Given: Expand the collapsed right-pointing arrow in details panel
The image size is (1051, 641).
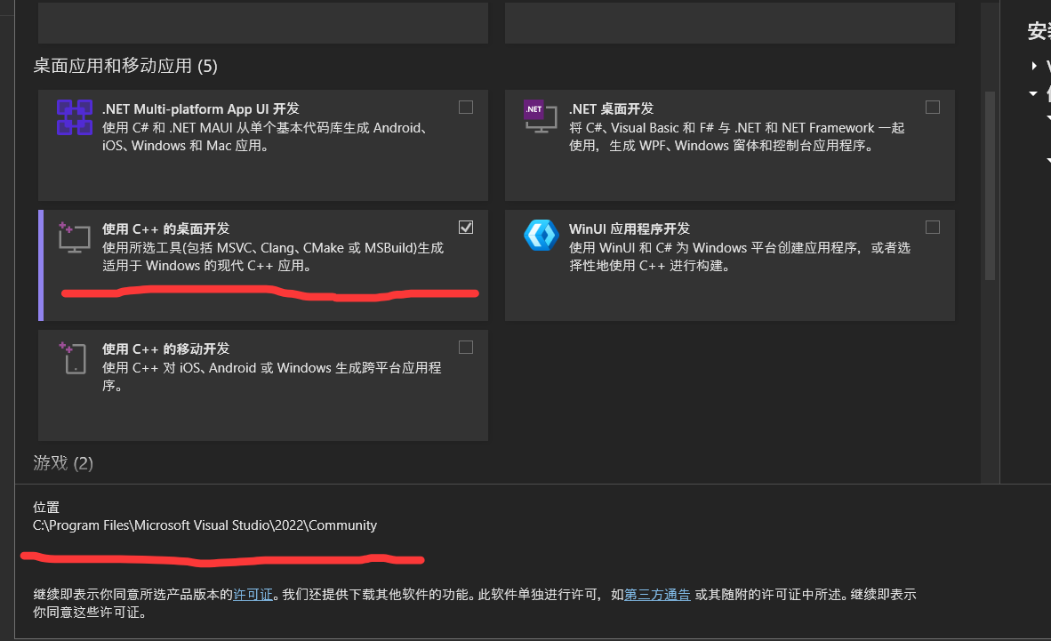Looking at the screenshot, I should click(x=1034, y=67).
